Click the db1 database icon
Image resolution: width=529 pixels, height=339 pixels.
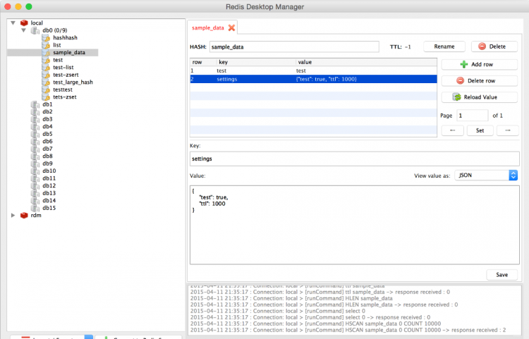tap(35, 104)
